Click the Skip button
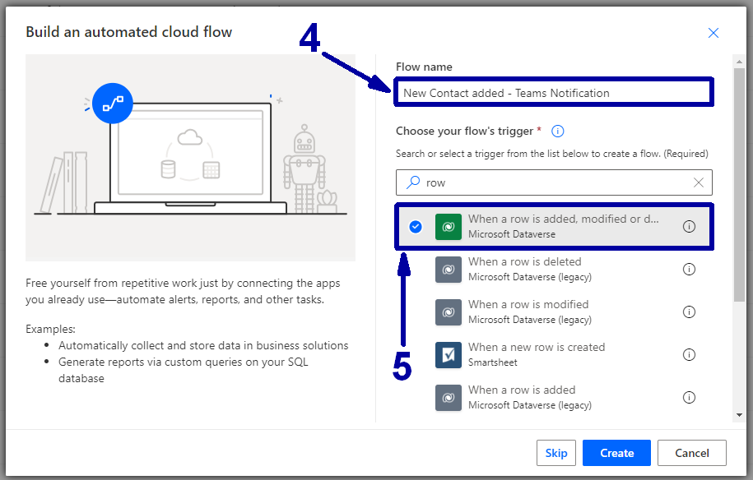 (x=556, y=453)
